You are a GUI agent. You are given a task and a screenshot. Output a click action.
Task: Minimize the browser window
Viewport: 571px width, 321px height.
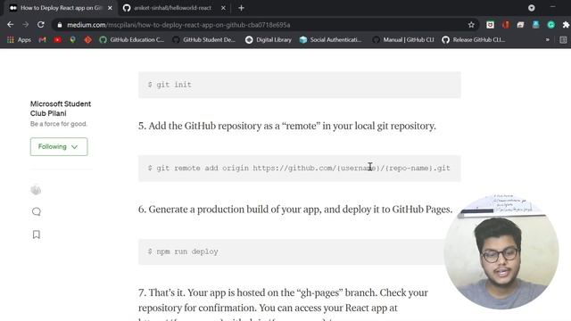click(x=552, y=7)
